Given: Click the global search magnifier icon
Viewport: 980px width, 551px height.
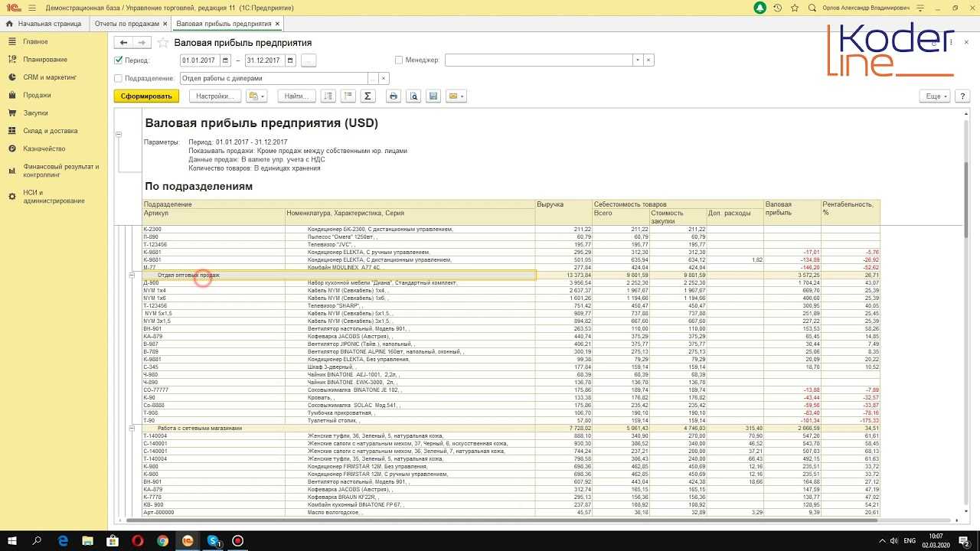Looking at the screenshot, I should [812, 8].
